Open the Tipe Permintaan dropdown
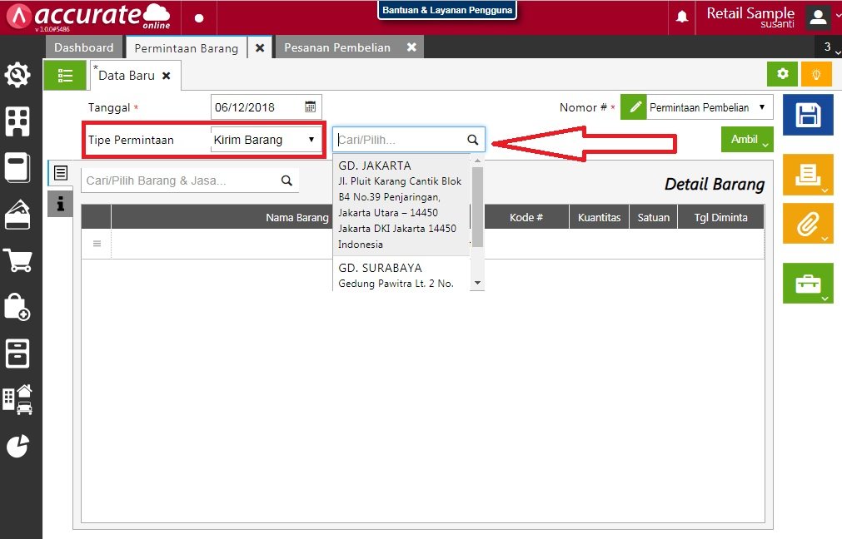This screenshot has width=842, height=539. (x=265, y=140)
